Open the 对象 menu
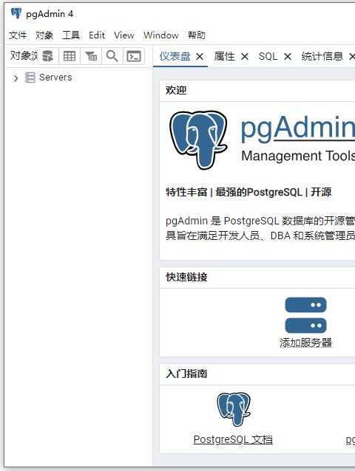Screen dimensions: 355x471 (44, 35)
